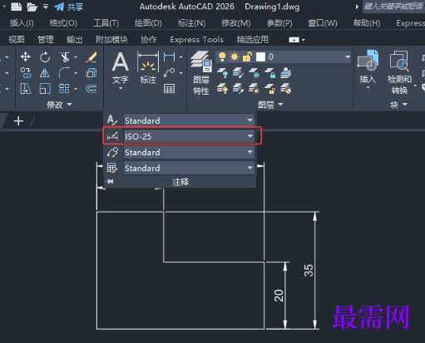Pin the annotation panel open
The image size is (425, 343).
(x=110, y=182)
